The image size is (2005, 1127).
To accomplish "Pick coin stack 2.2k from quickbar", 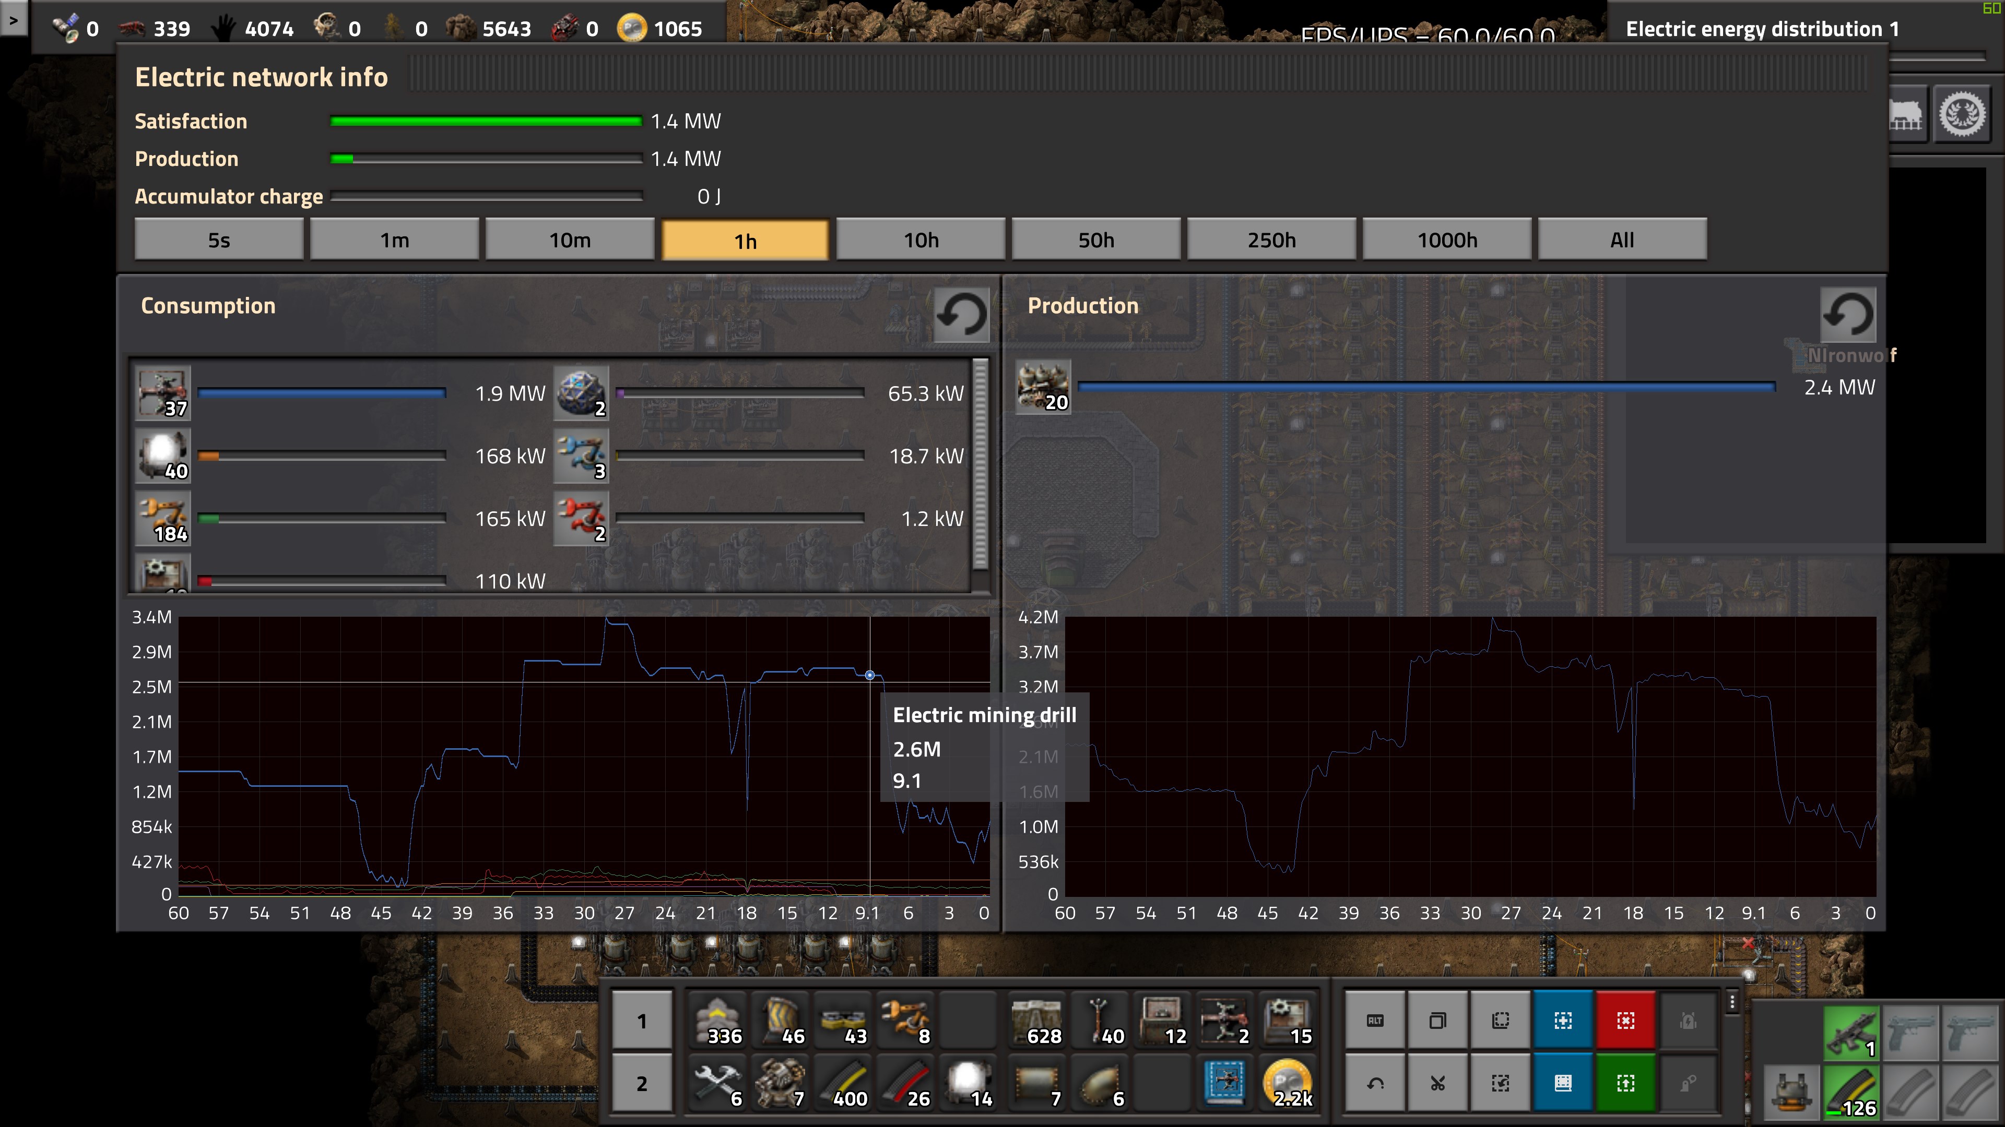I will point(1287,1084).
